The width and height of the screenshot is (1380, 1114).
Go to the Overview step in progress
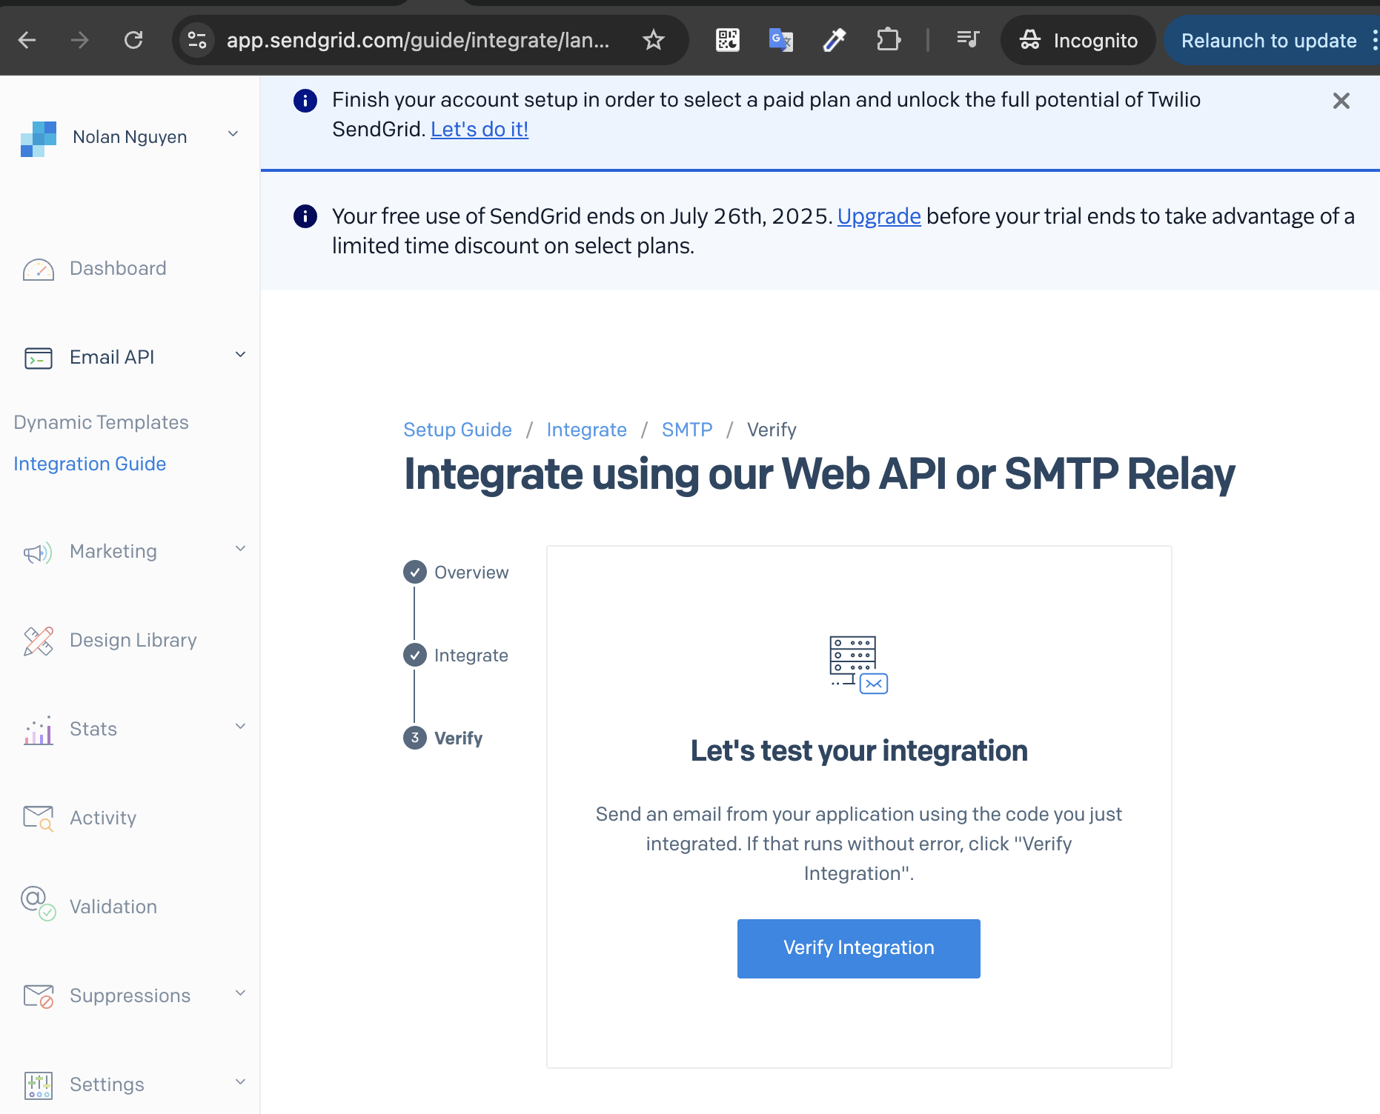coord(471,573)
